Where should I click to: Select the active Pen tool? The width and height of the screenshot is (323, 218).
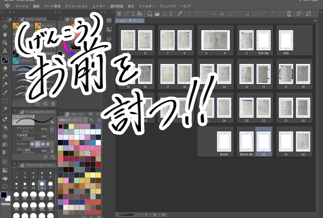(5, 60)
